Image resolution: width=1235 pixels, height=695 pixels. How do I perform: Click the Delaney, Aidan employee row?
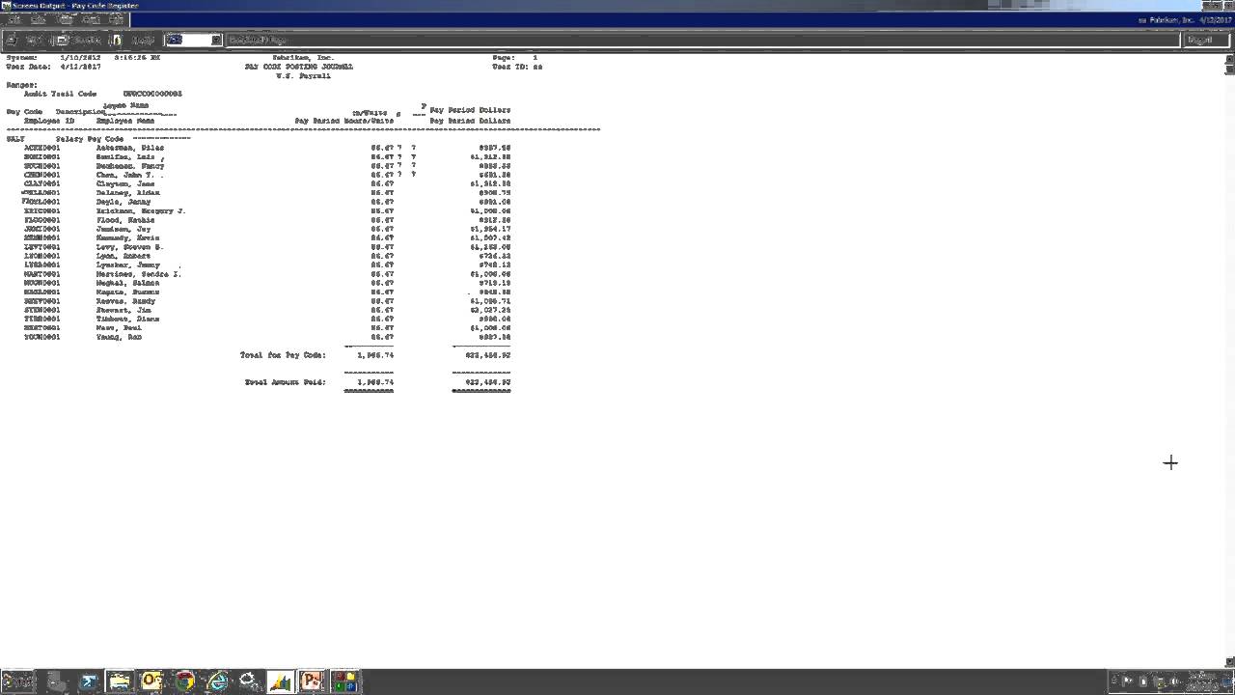click(x=267, y=193)
